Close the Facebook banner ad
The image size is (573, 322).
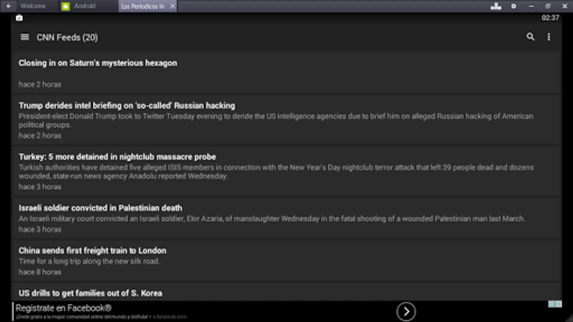(x=558, y=304)
